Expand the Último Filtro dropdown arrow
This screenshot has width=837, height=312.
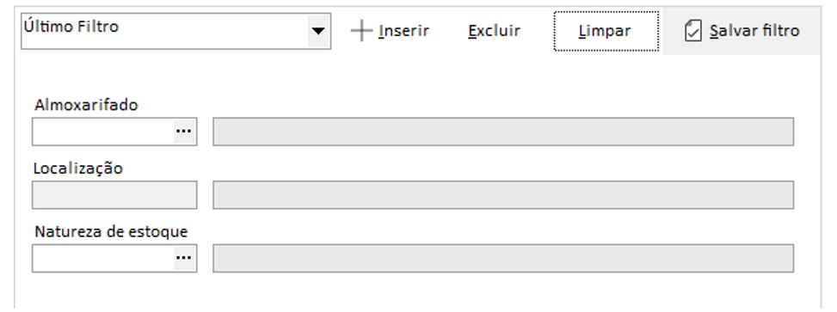pos(318,31)
